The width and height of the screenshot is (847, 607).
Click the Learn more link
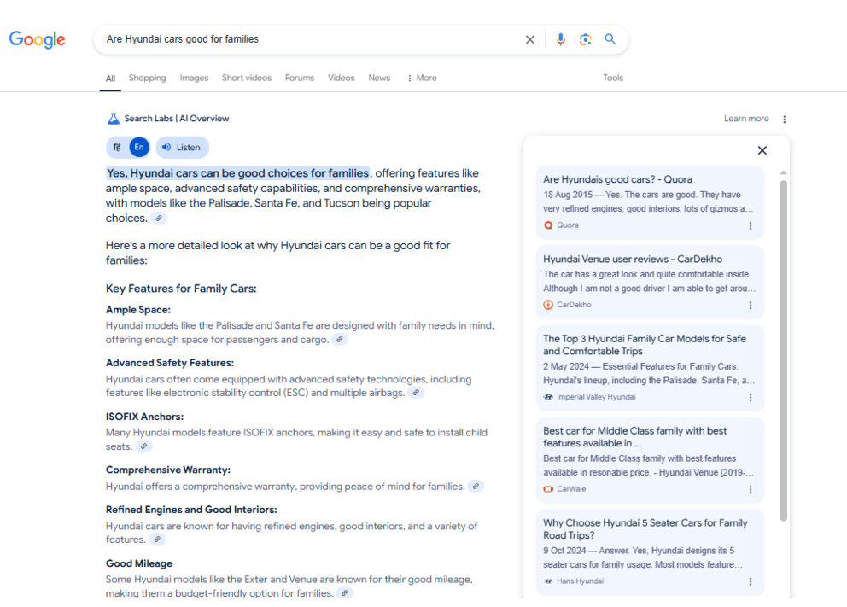[x=746, y=119]
